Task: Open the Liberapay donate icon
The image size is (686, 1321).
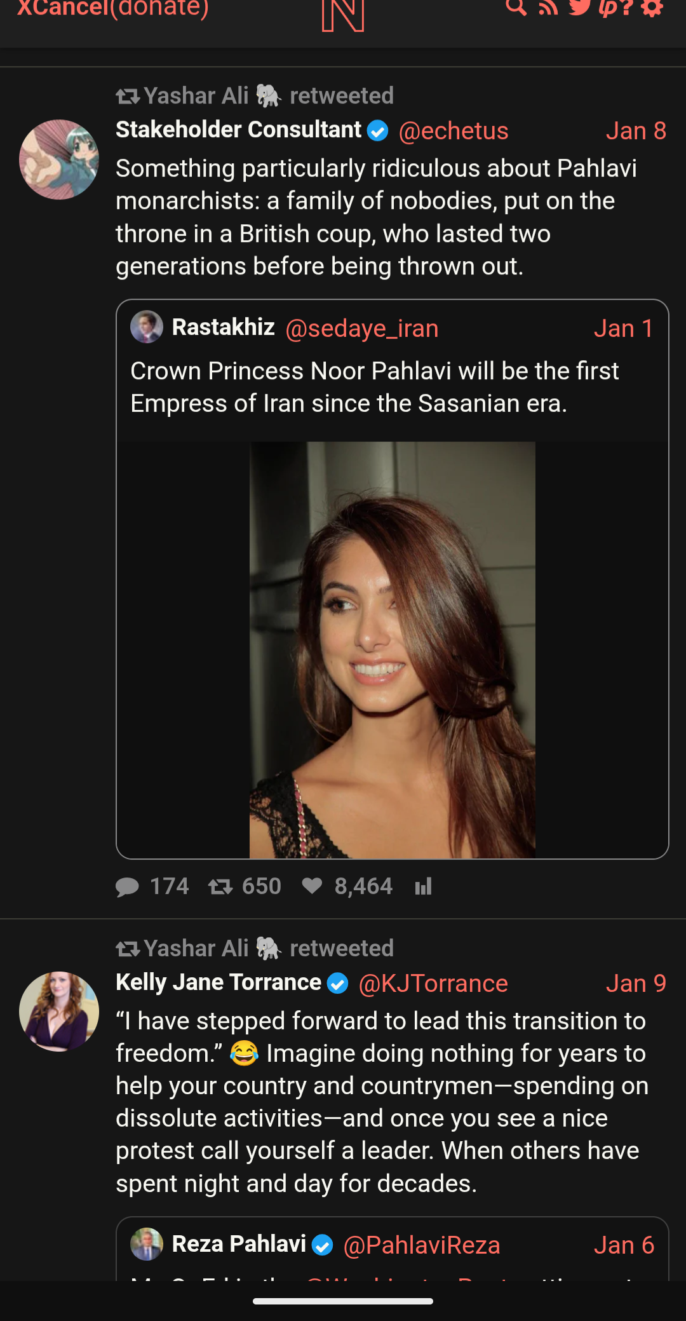Action: (x=608, y=8)
